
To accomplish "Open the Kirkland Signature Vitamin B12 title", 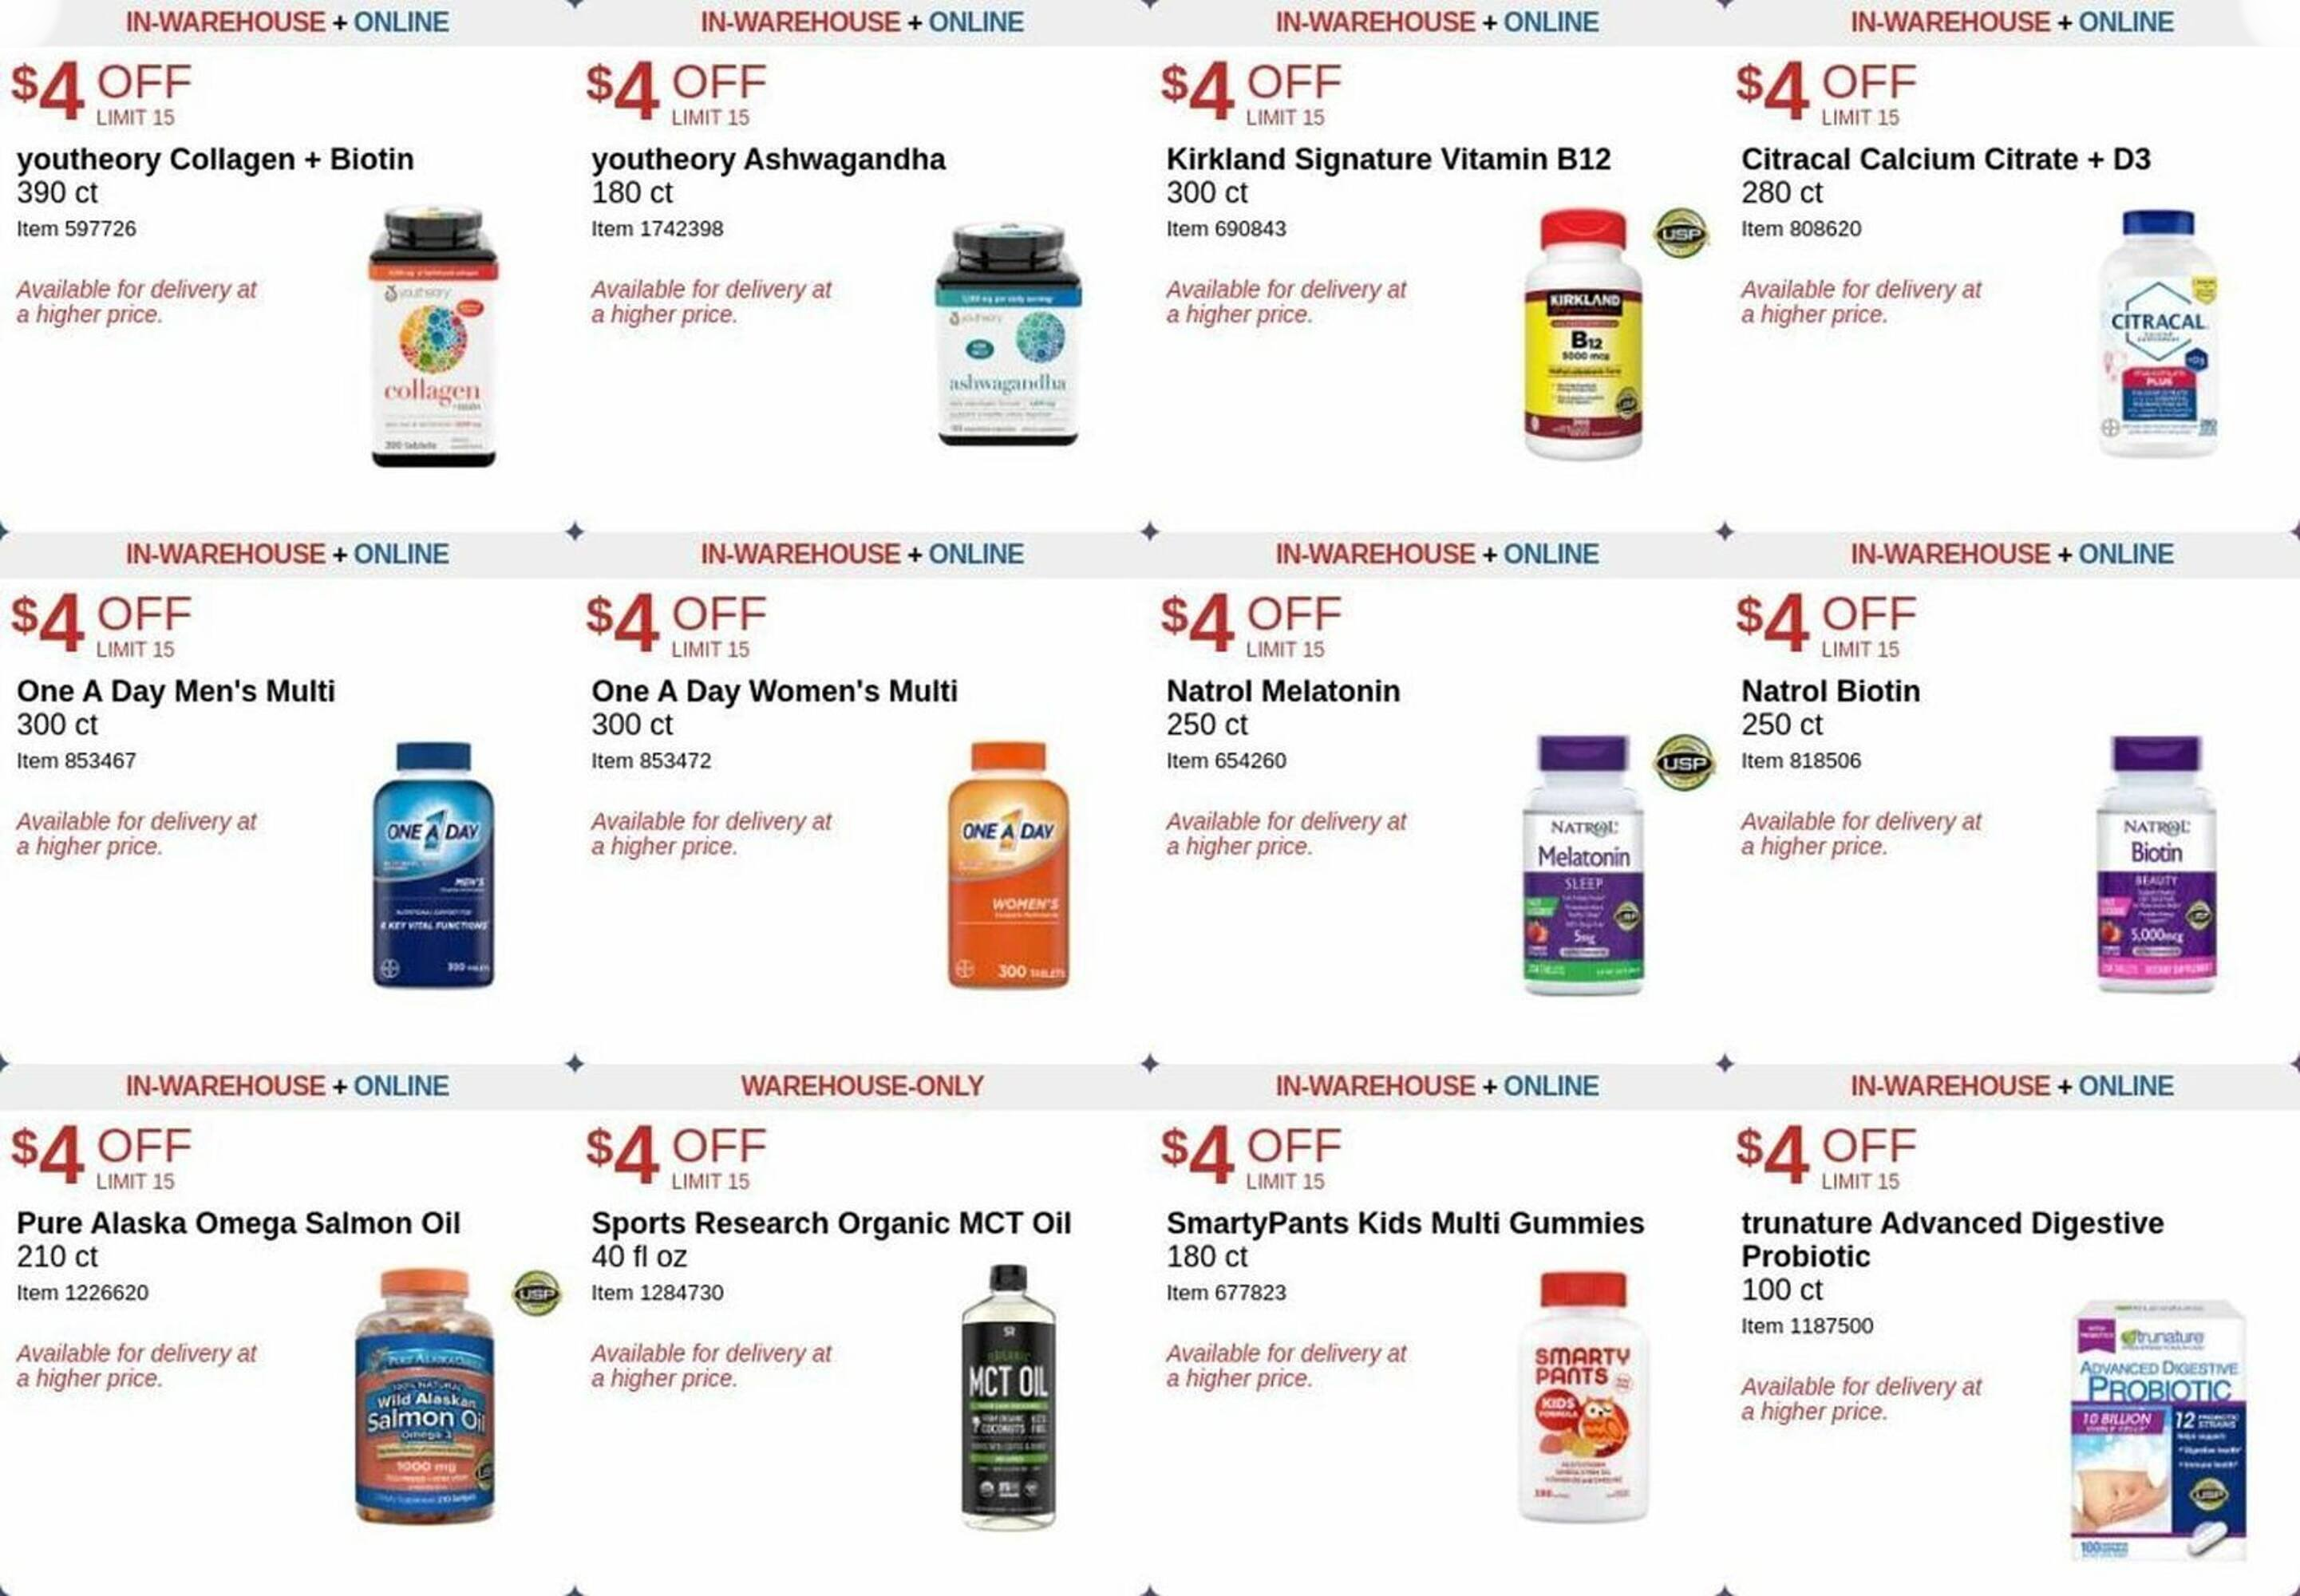I will 1388,159.
